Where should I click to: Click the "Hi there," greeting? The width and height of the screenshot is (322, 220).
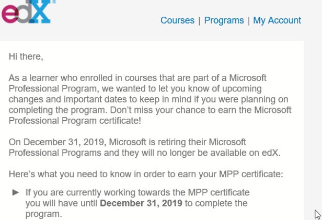26,56
